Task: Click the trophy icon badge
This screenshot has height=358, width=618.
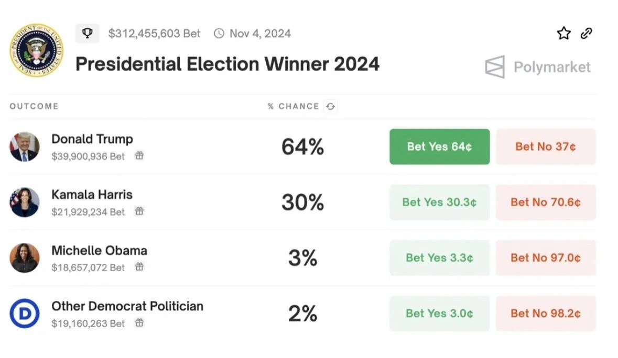Action: click(88, 33)
